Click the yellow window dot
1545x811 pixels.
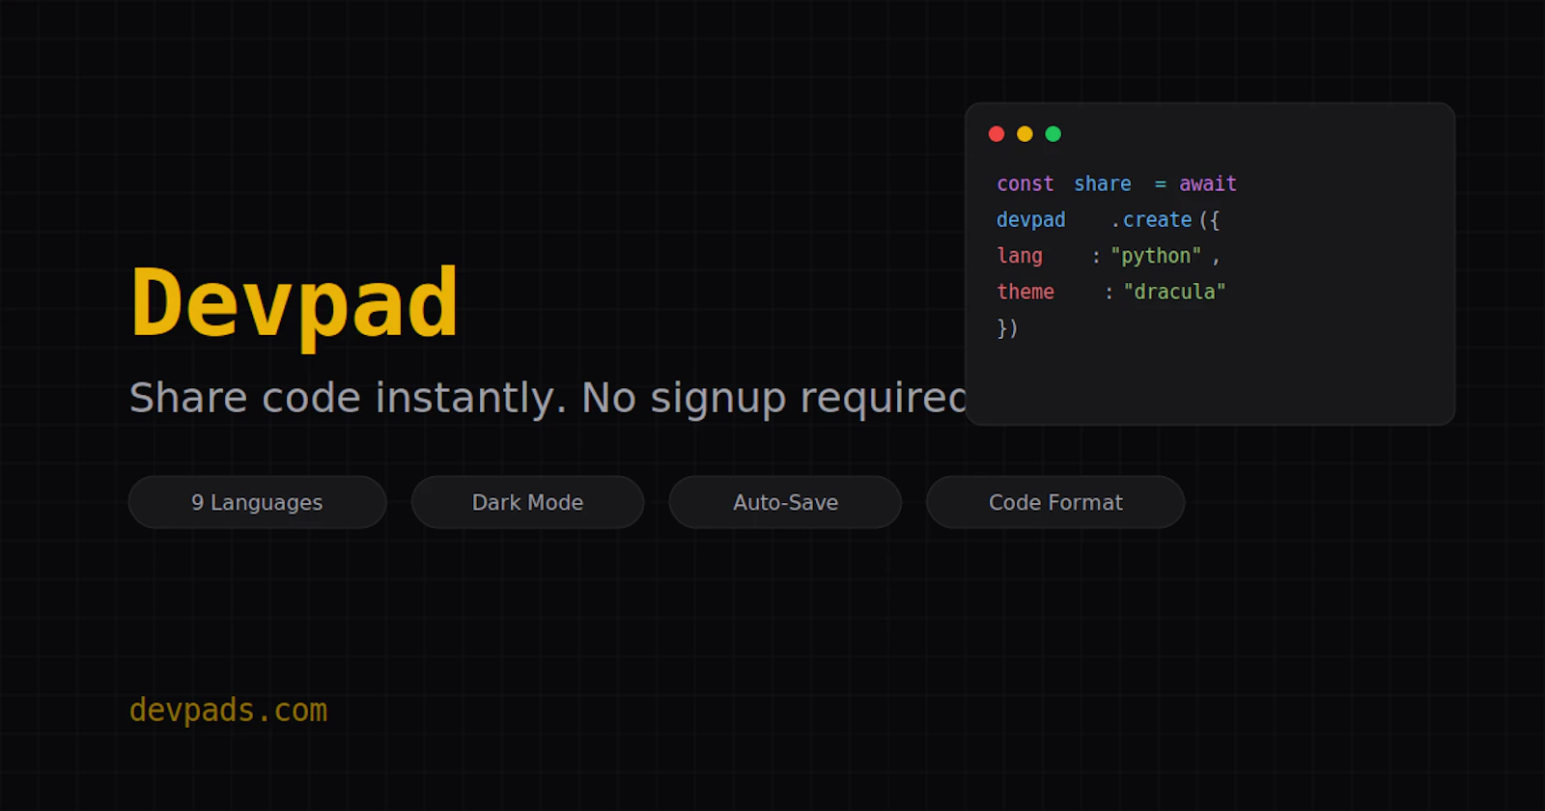click(1025, 134)
